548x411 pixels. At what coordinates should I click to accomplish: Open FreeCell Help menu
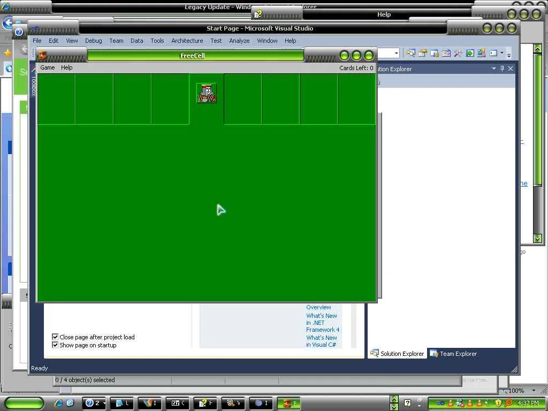coord(67,67)
